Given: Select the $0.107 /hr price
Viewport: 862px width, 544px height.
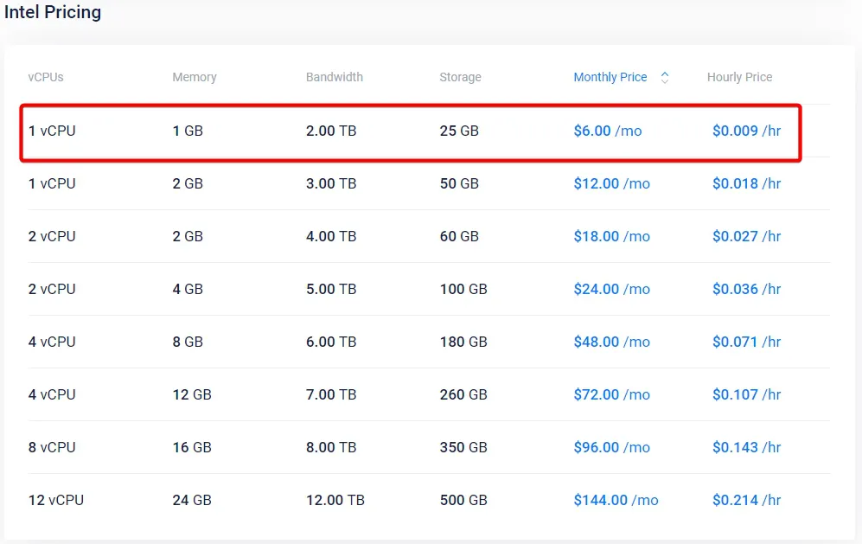Looking at the screenshot, I should pyautogui.click(x=746, y=395).
